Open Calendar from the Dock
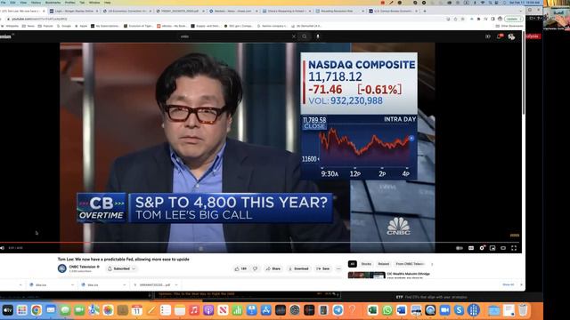 click(136, 310)
